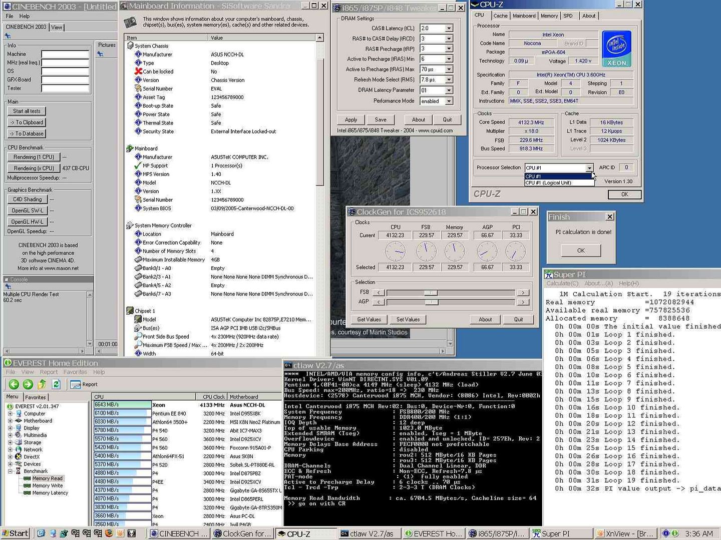The image size is (721, 540).
Task: Switch to the Memory tab in CPU-Z
Action: (x=549, y=16)
